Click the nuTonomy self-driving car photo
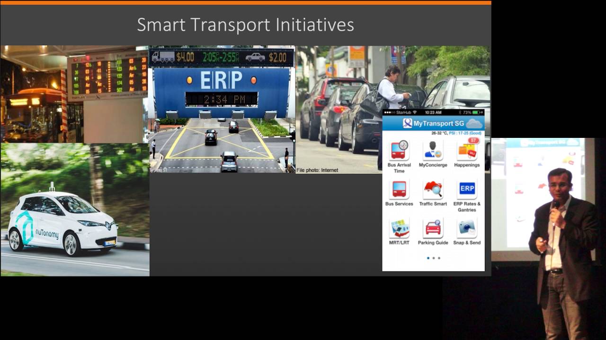This screenshot has height=340, width=606. coord(75,210)
